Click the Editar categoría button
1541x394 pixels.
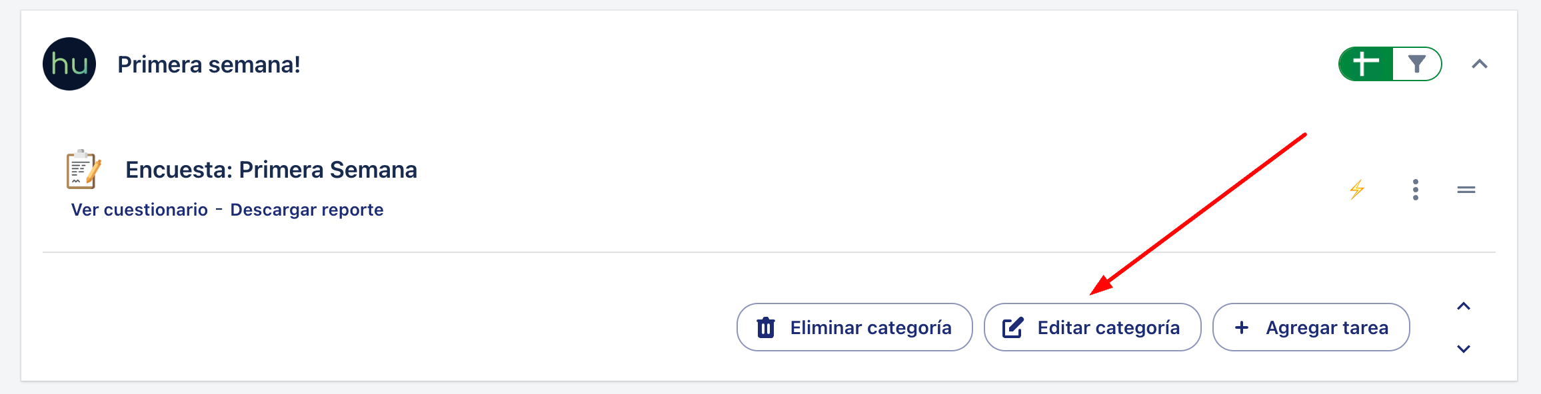click(x=1092, y=327)
